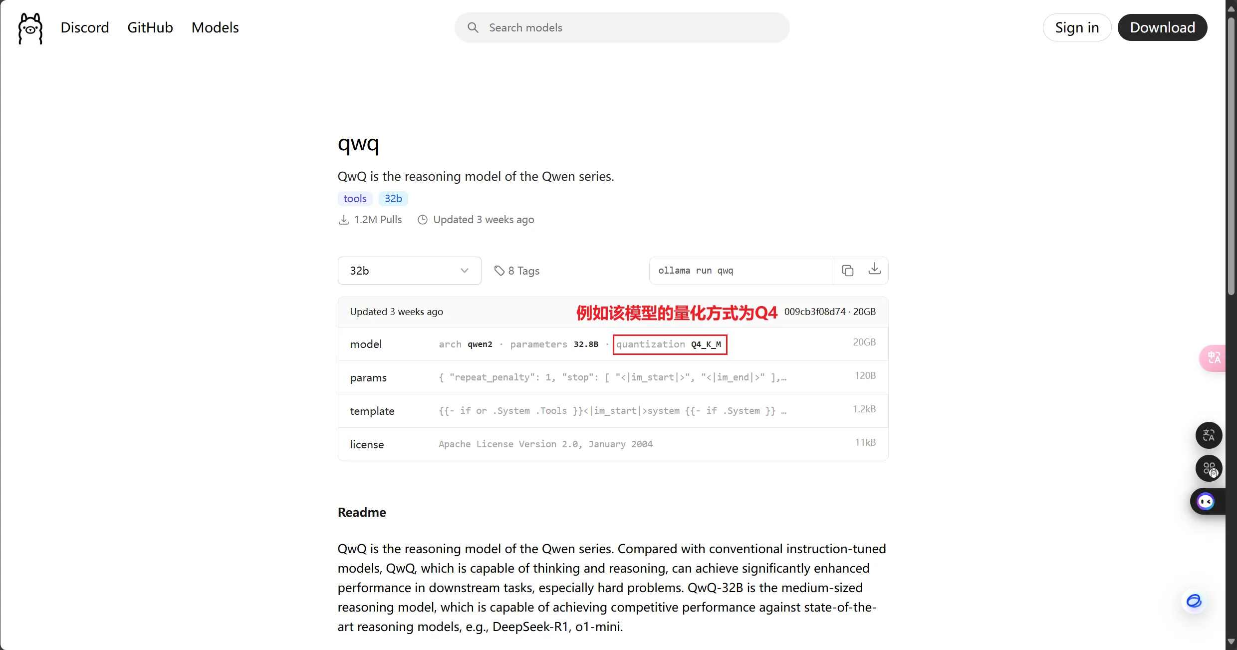
Task: Click the Apache License Version 2.0 text
Action: pos(545,444)
